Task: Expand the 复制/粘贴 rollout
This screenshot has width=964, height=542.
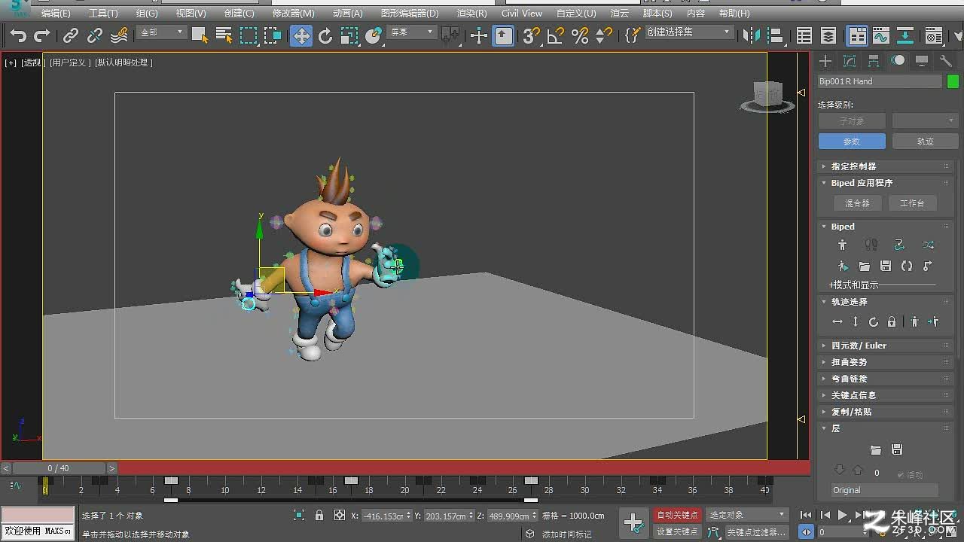Action: click(x=886, y=412)
